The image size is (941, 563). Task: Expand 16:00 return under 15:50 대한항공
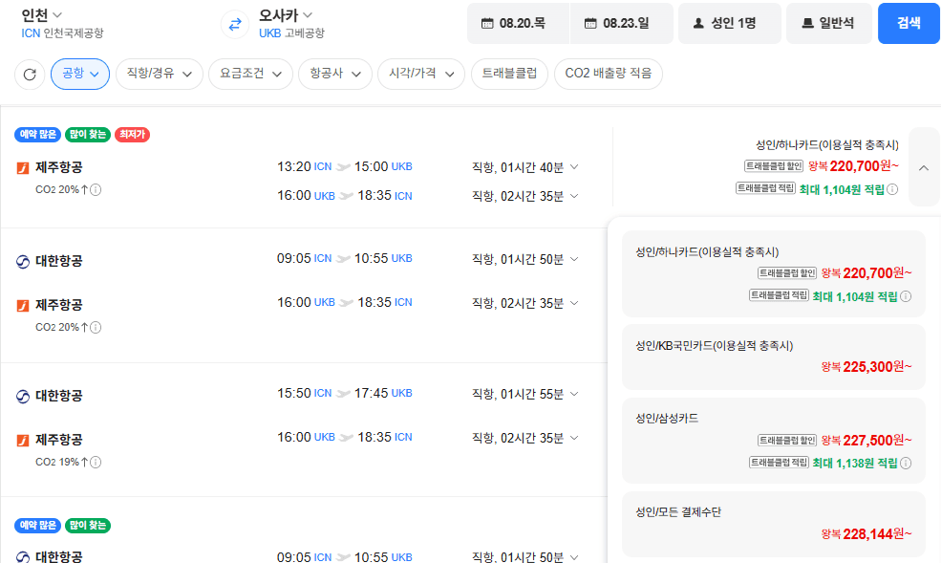(x=574, y=438)
